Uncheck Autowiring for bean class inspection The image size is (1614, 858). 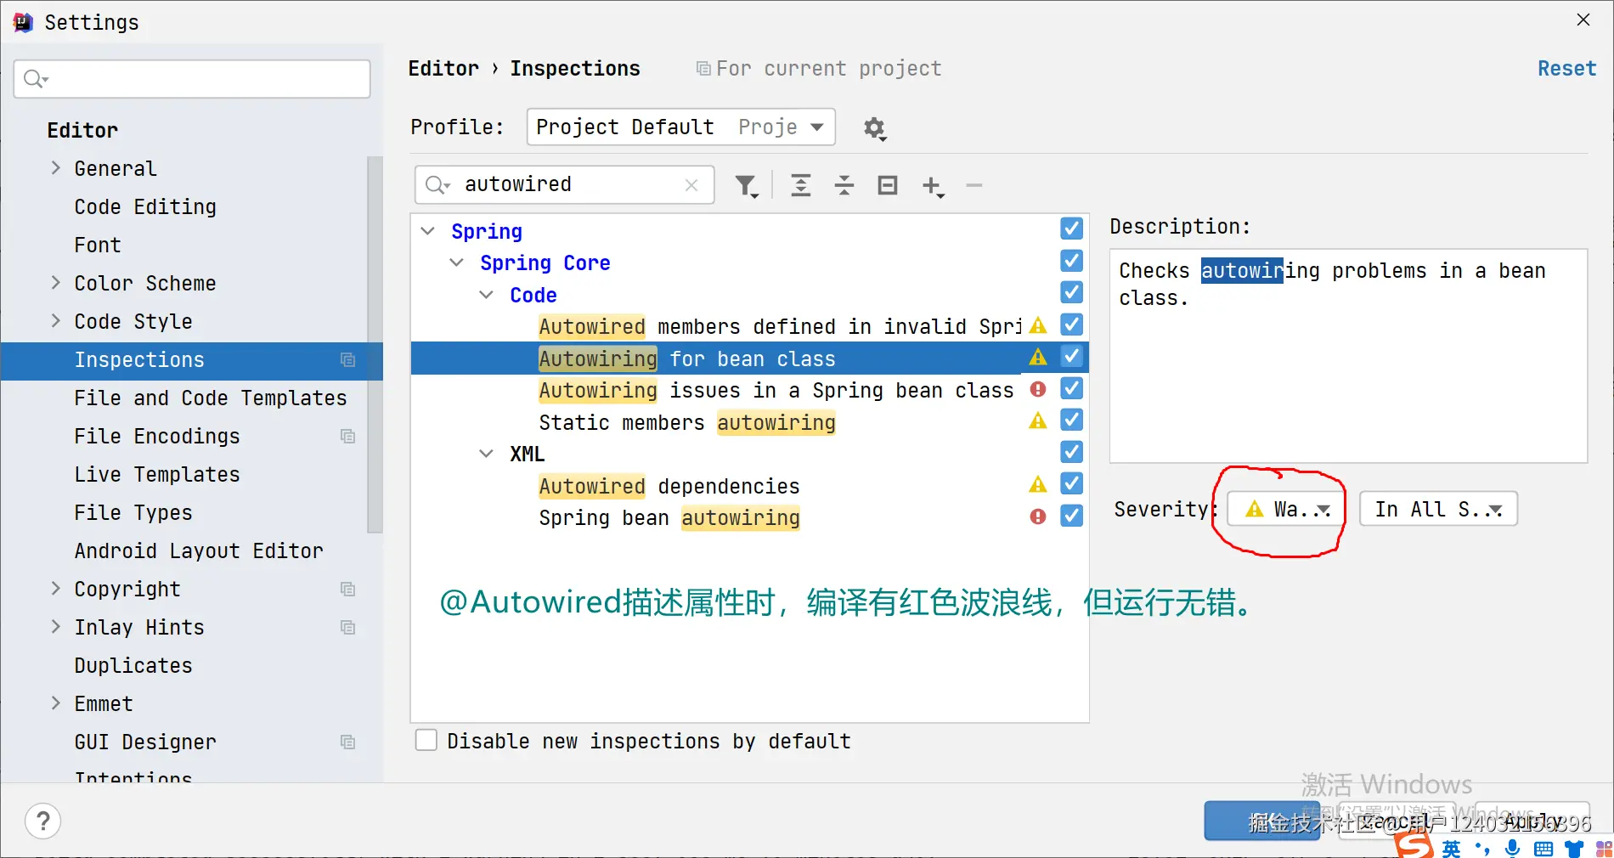point(1072,356)
